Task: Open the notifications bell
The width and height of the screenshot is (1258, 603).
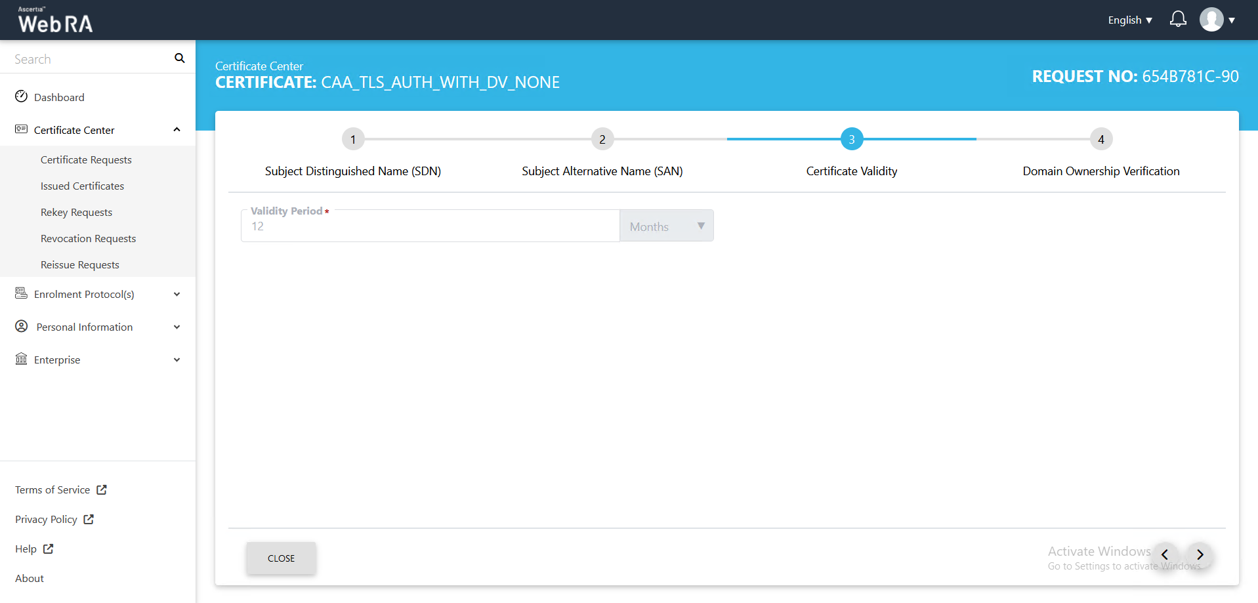Action: pyautogui.click(x=1178, y=20)
